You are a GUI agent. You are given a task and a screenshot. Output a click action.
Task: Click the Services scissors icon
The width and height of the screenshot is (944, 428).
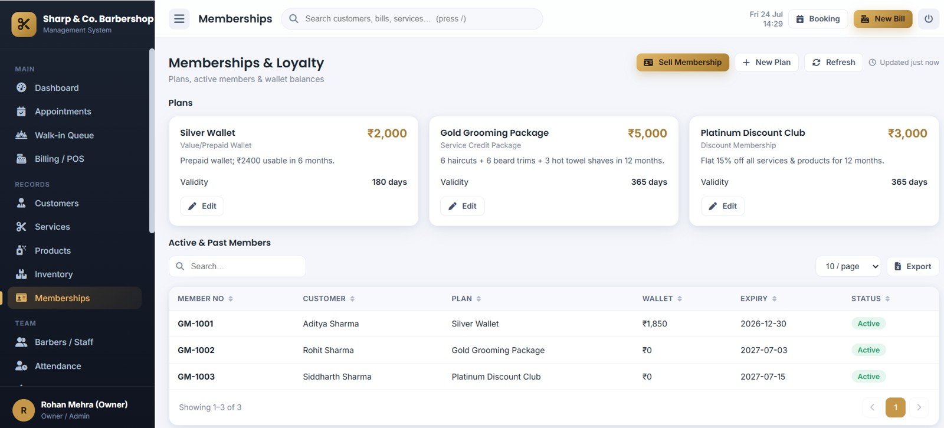(21, 227)
